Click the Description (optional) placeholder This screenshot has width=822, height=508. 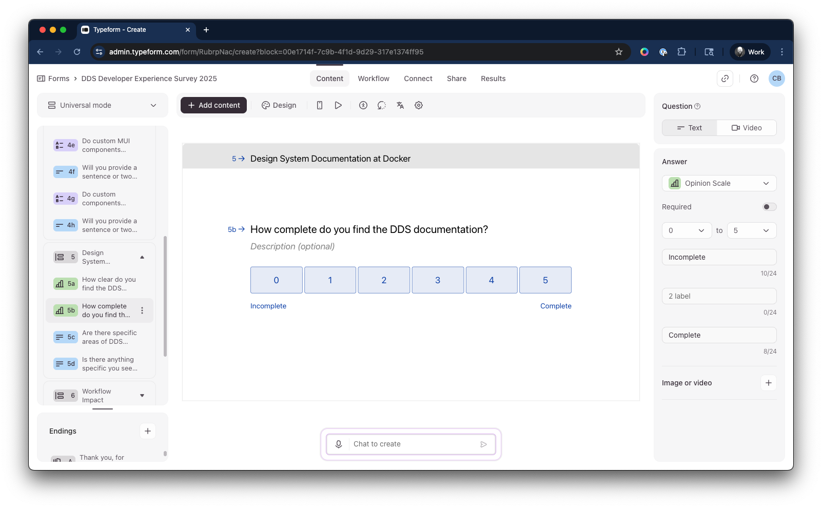point(292,246)
